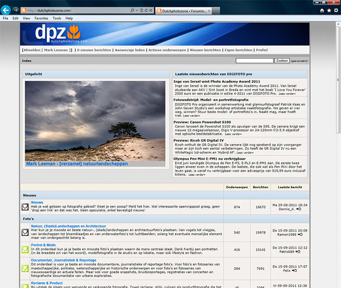341x288 pixels.
Task: Go to last post icon by Patrick89
Action: click(298, 251)
